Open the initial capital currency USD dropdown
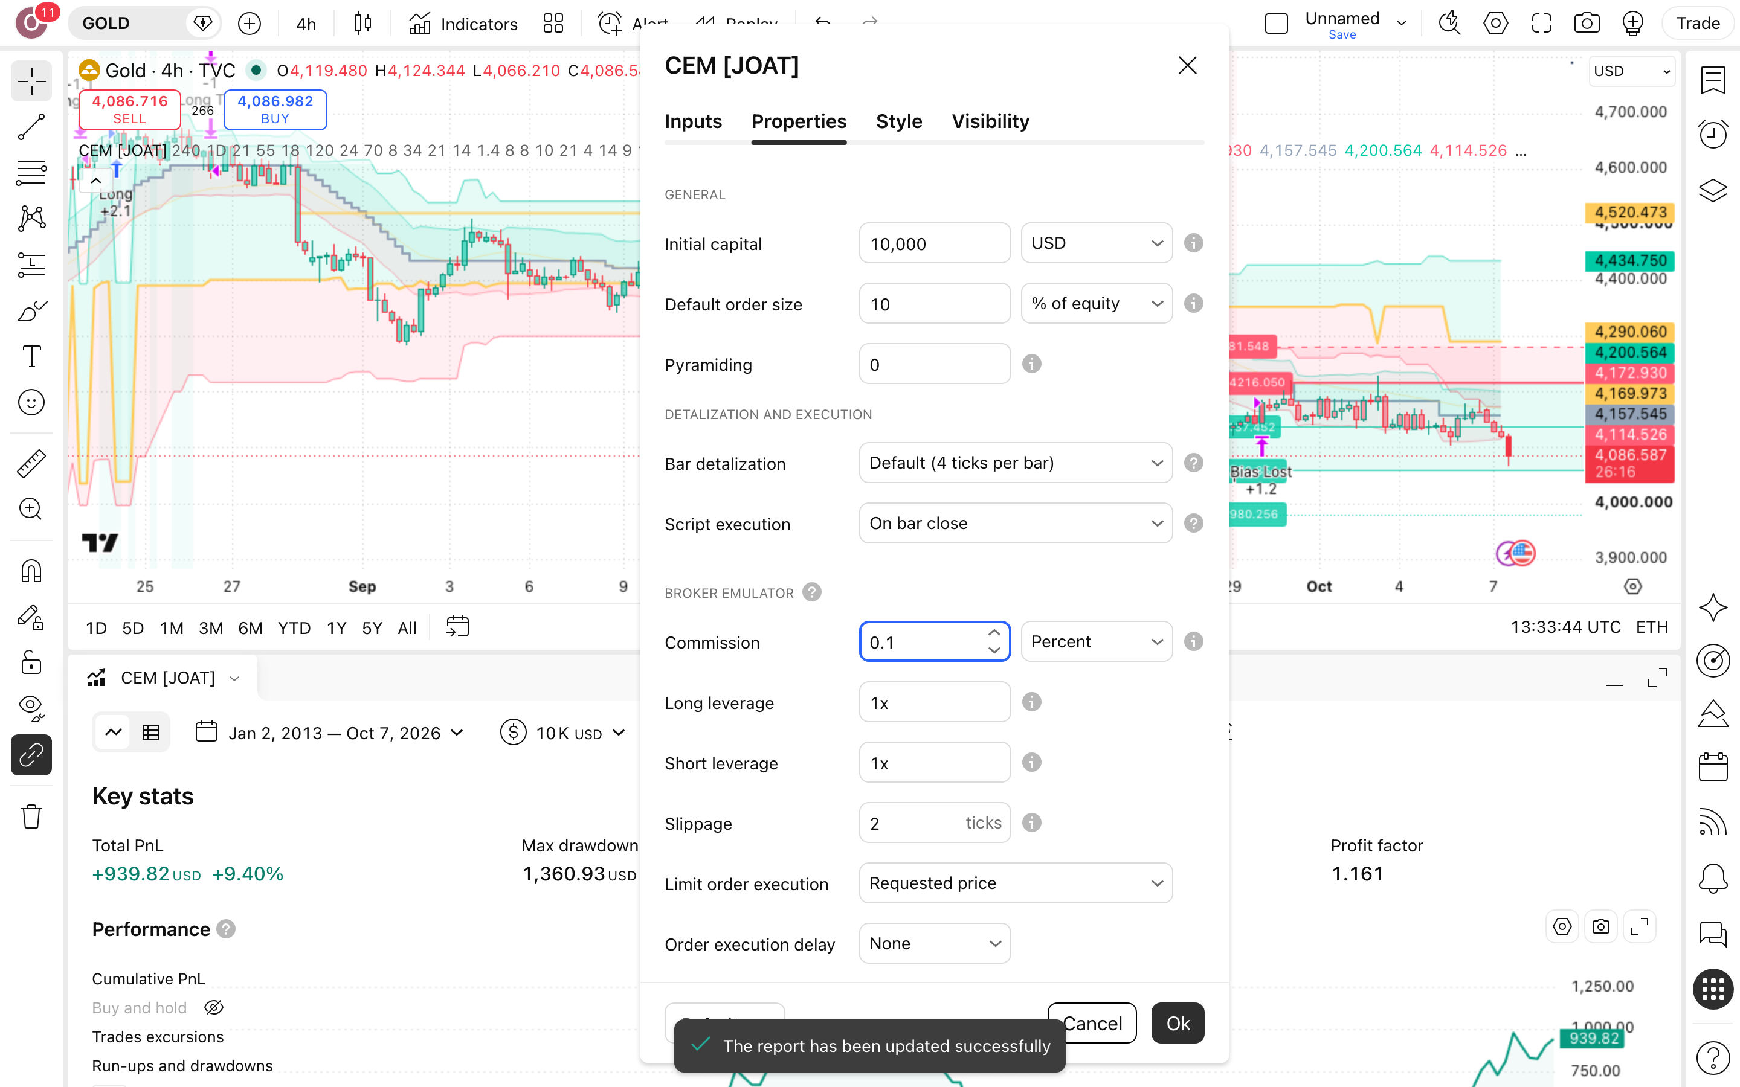The image size is (1740, 1087). pos(1097,243)
